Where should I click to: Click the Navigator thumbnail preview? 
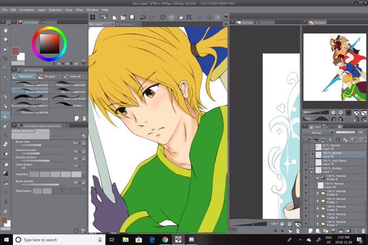334,67
